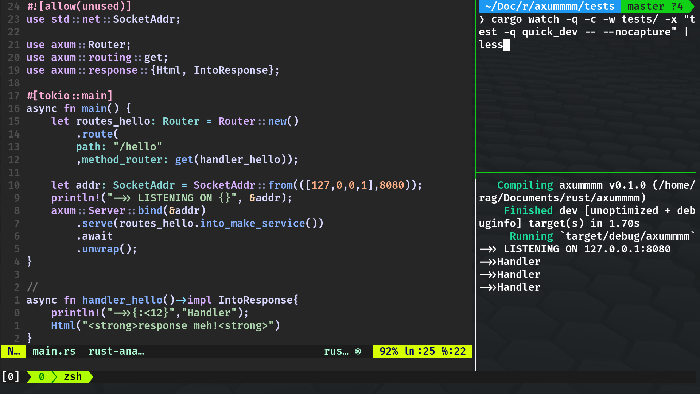This screenshot has height=394, width=700.
Task: Click the 'Compiling' word in output pane
Action: click(525, 185)
